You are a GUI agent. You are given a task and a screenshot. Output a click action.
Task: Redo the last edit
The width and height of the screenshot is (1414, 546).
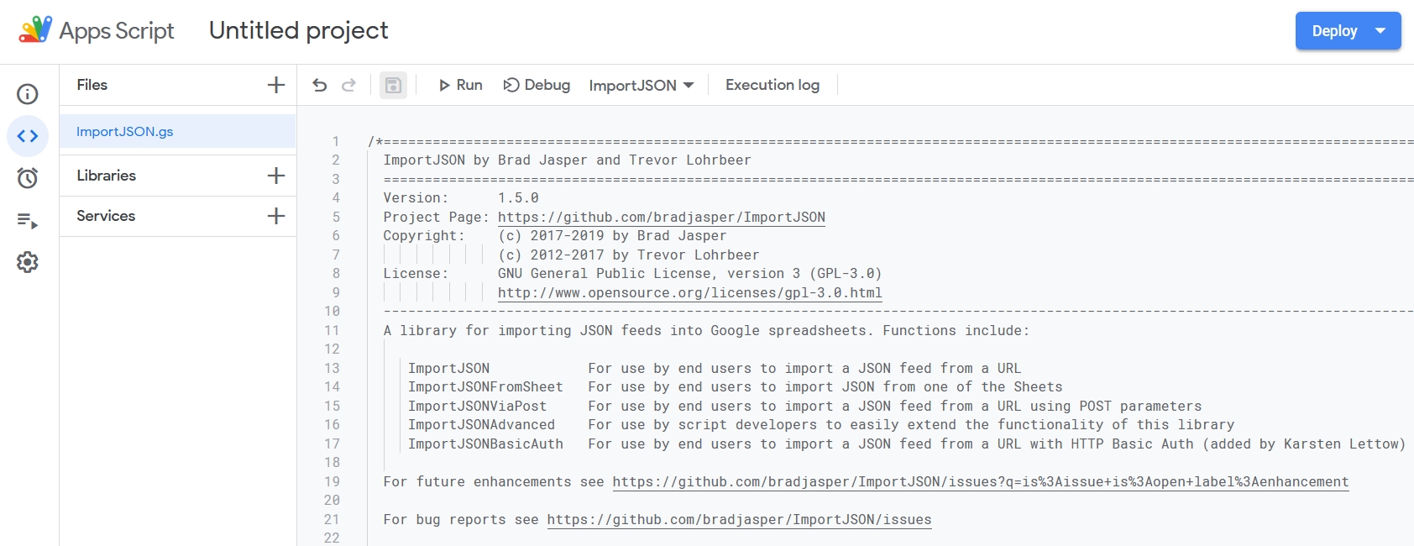coord(348,85)
